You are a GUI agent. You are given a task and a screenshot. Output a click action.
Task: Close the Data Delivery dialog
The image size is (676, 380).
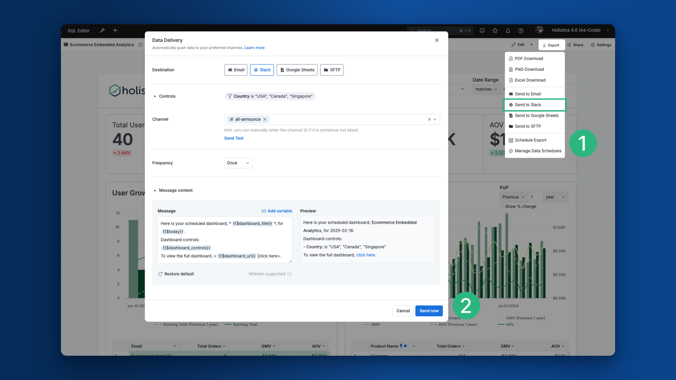(437, 40)
